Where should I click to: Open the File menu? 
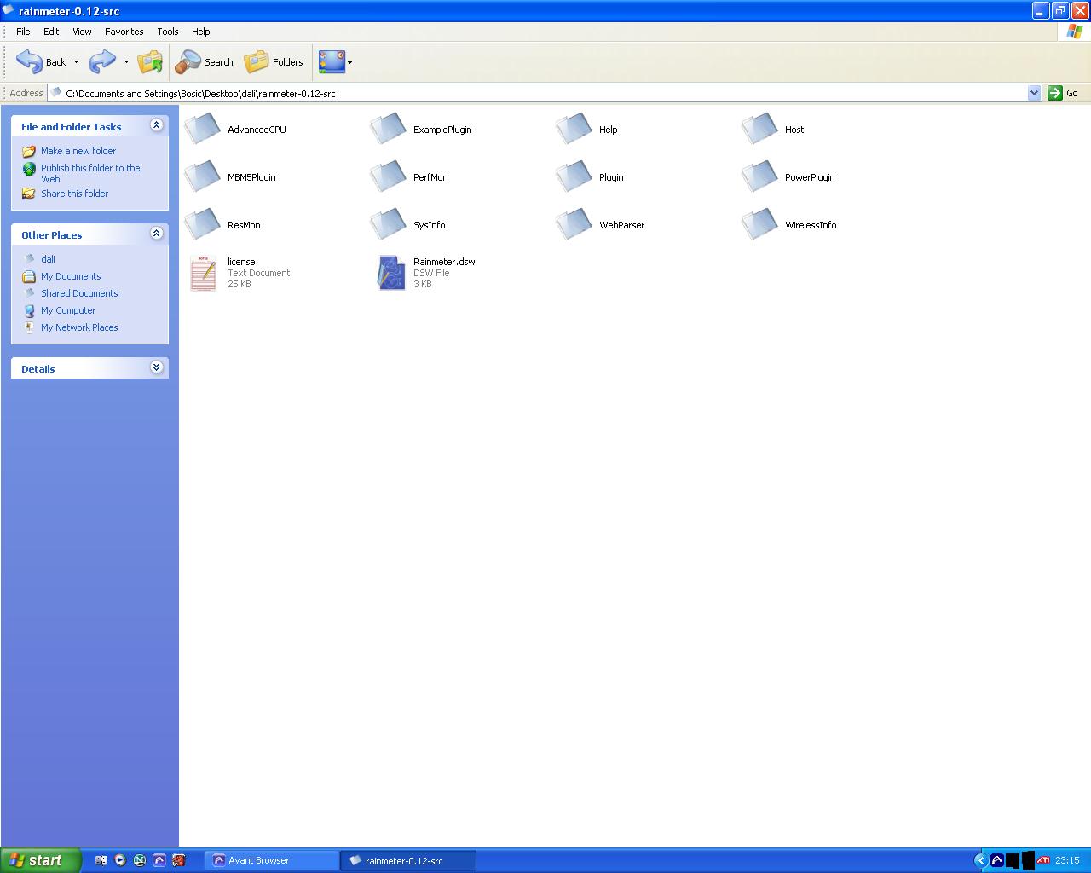pos(23,32)
